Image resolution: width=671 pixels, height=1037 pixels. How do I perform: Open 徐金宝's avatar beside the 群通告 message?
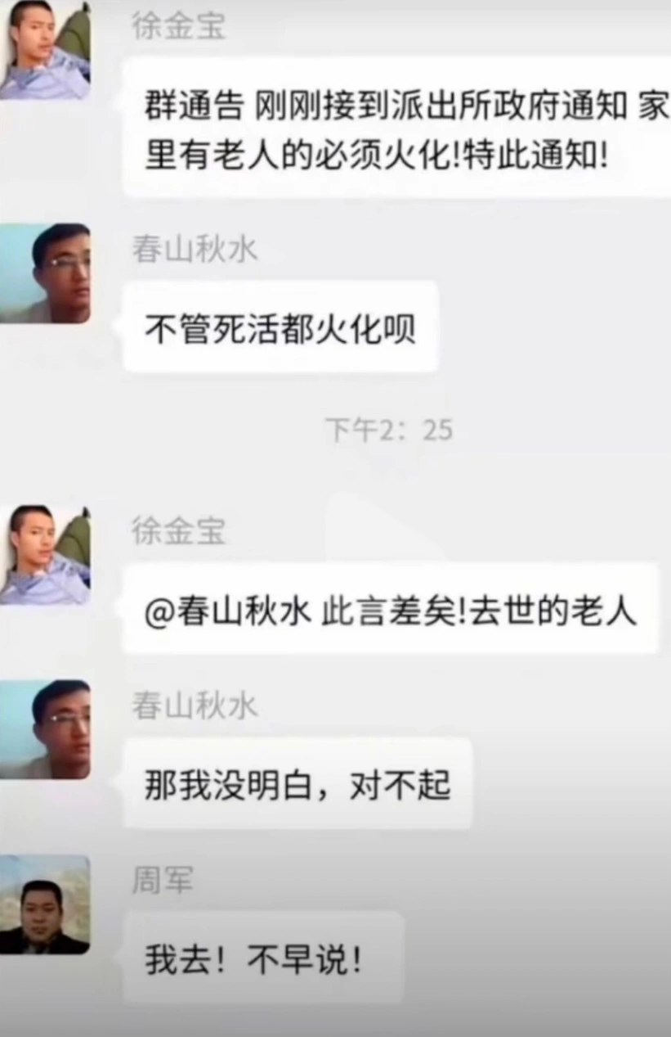[x=45, y=49]
